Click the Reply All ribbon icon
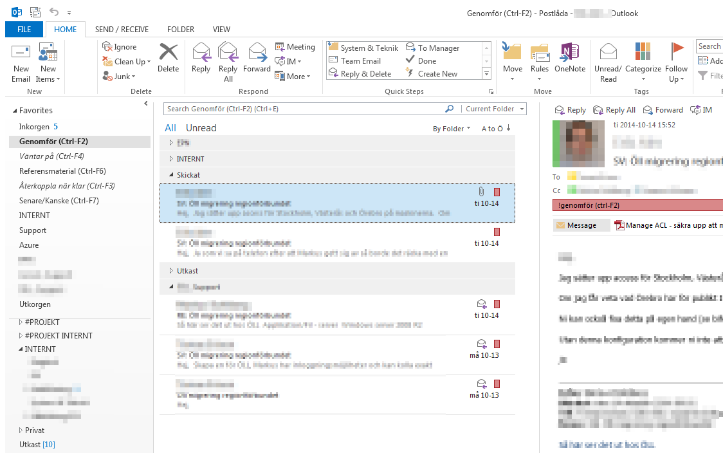 (x=228, y=52)
